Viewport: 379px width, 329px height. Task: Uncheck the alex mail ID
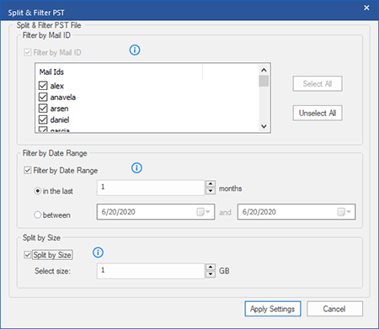click(x=43, y=86)
